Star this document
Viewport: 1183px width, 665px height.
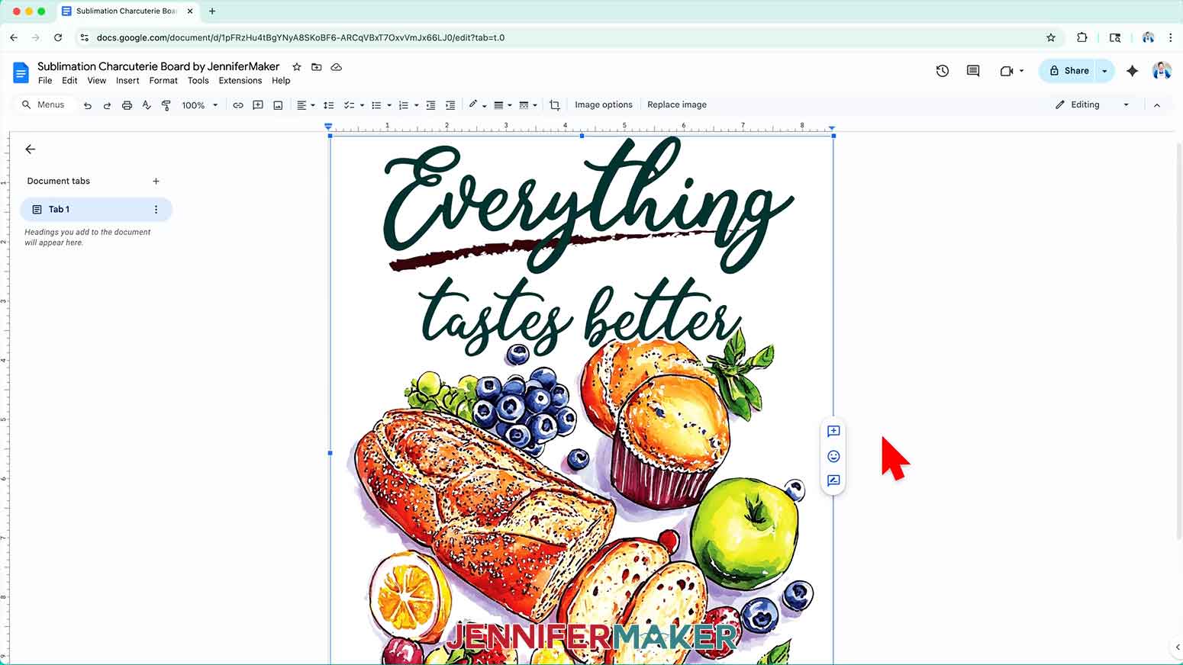(297, 67)
